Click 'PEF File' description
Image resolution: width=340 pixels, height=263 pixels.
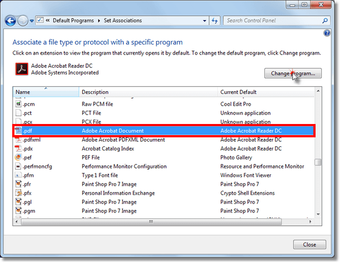pos(91,157)
